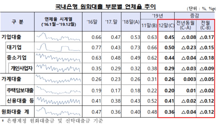
Task: Select 중소기업 '16말 value 0.63
Action: pos(96,58)
